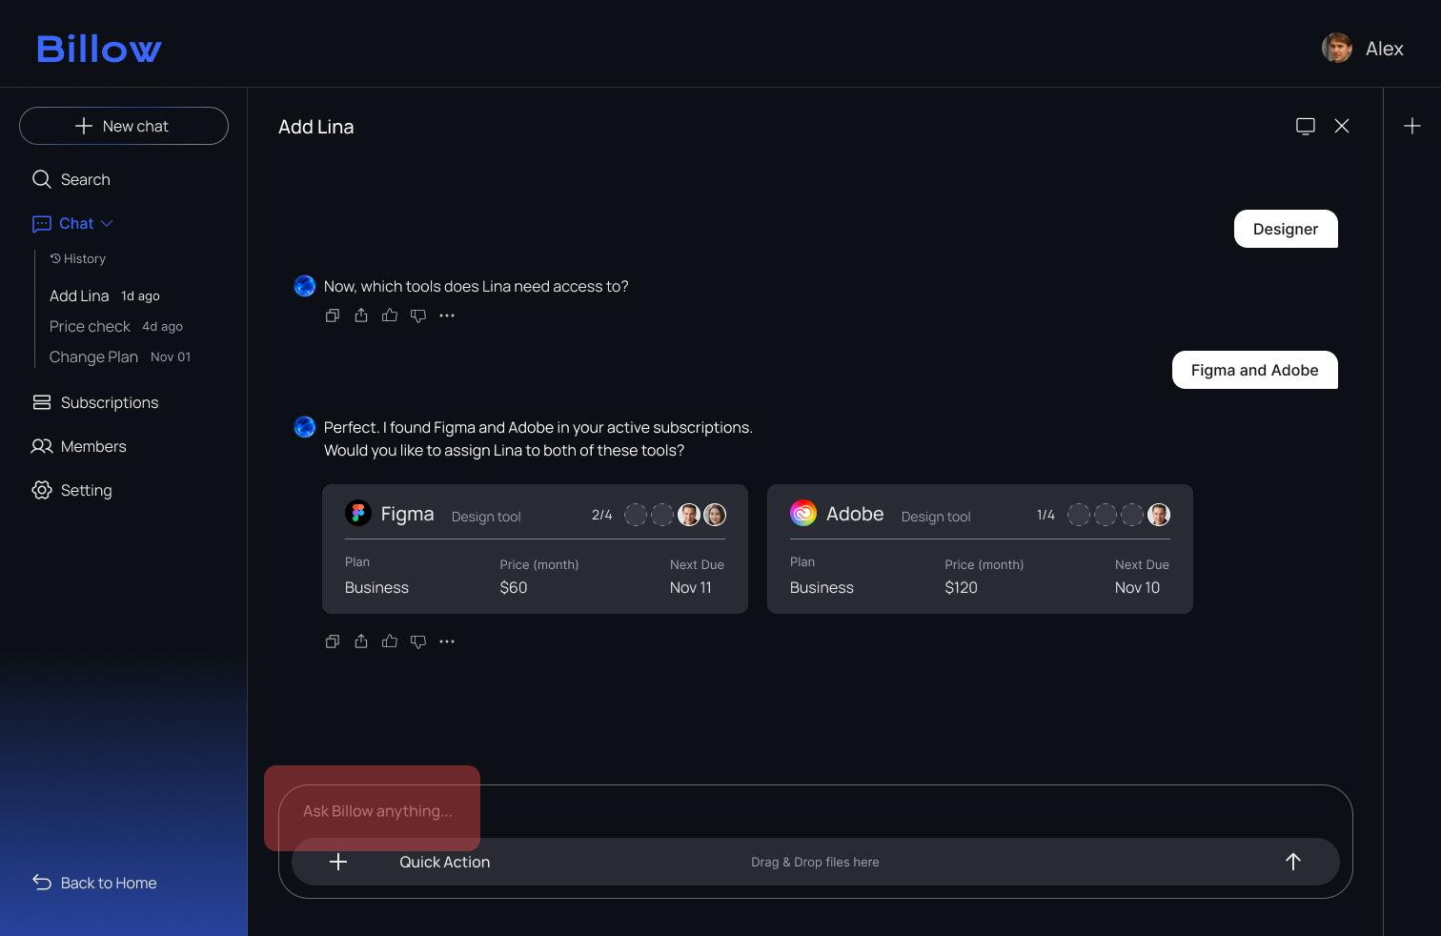Viewport: 1441px width, 936px height.
Task: Select the Figma subscription card
Action: click(535, 549)
